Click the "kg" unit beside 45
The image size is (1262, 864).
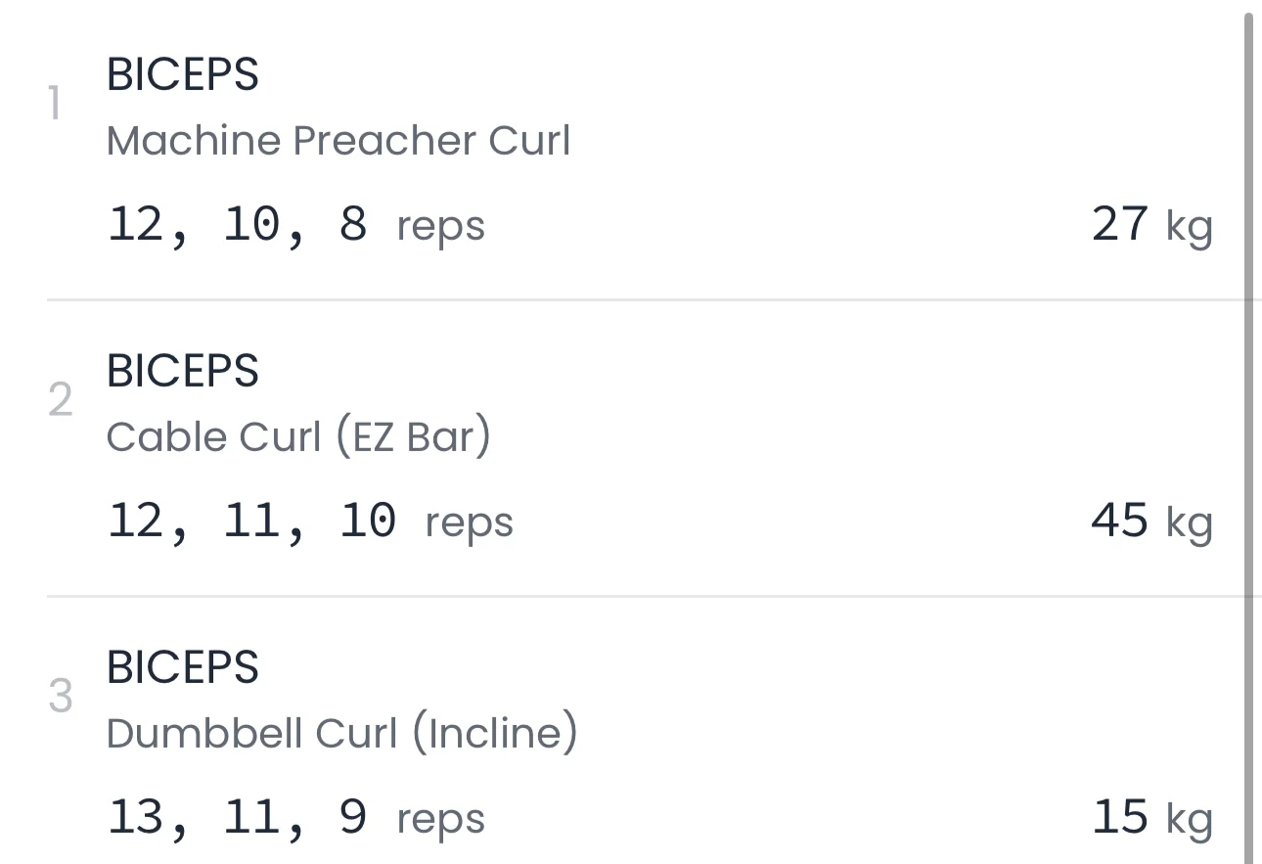click(x=1189, y=524)
